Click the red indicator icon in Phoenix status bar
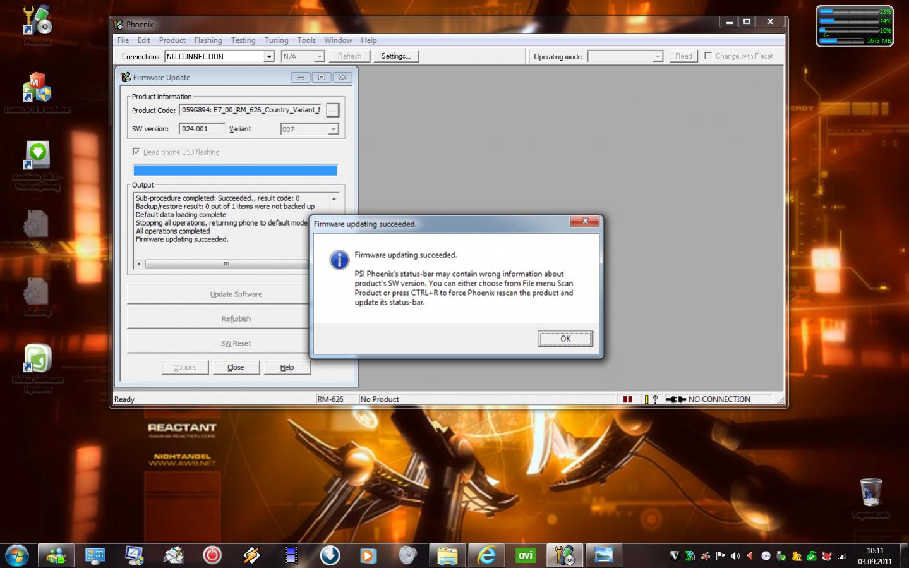This screenshot has width=909, height=568. point(627,399)
